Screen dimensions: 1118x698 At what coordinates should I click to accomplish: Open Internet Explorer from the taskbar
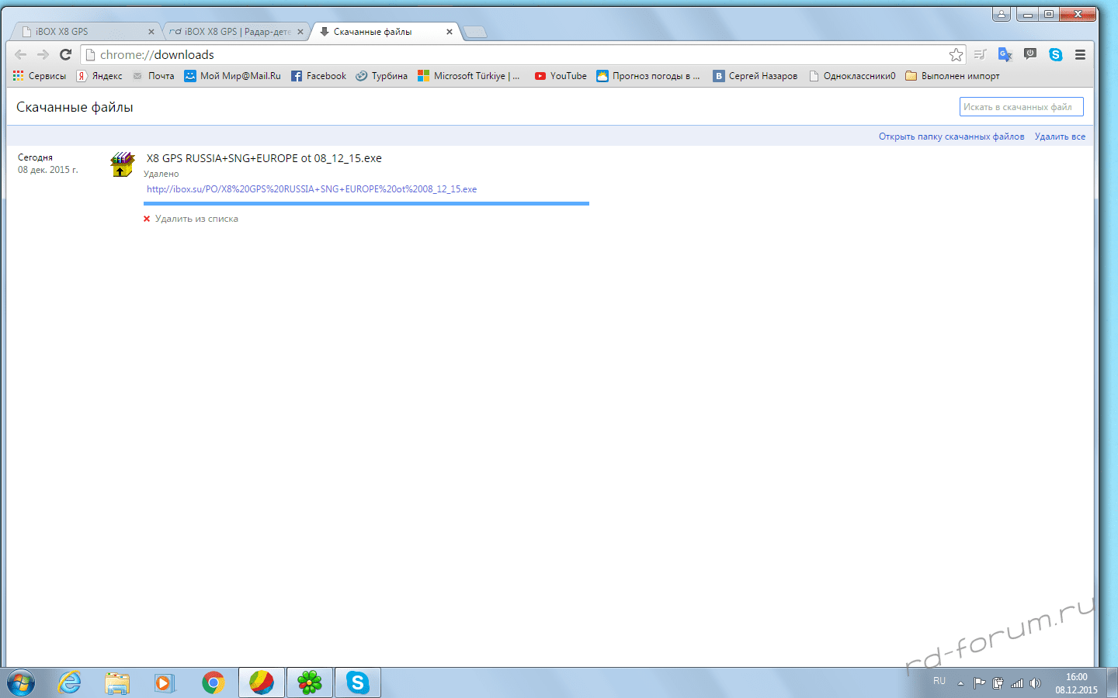pos(70,682)
